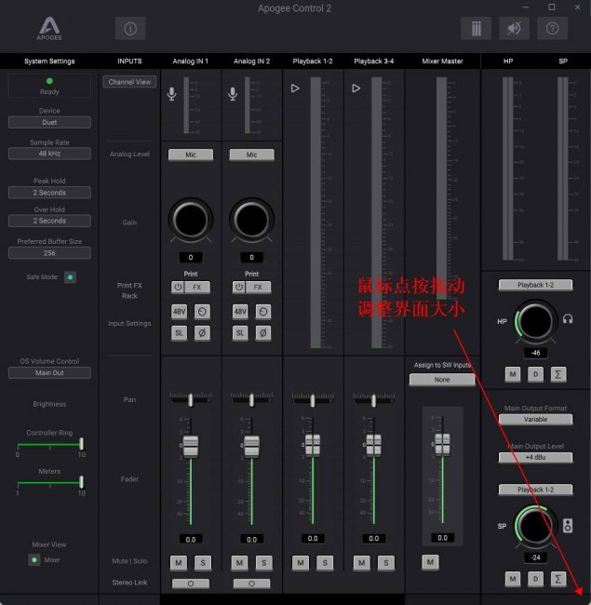Mute Analog IN 1 channel
This screenshot has height=605, width=591.
pyautogui.click(x=179, y=563)
